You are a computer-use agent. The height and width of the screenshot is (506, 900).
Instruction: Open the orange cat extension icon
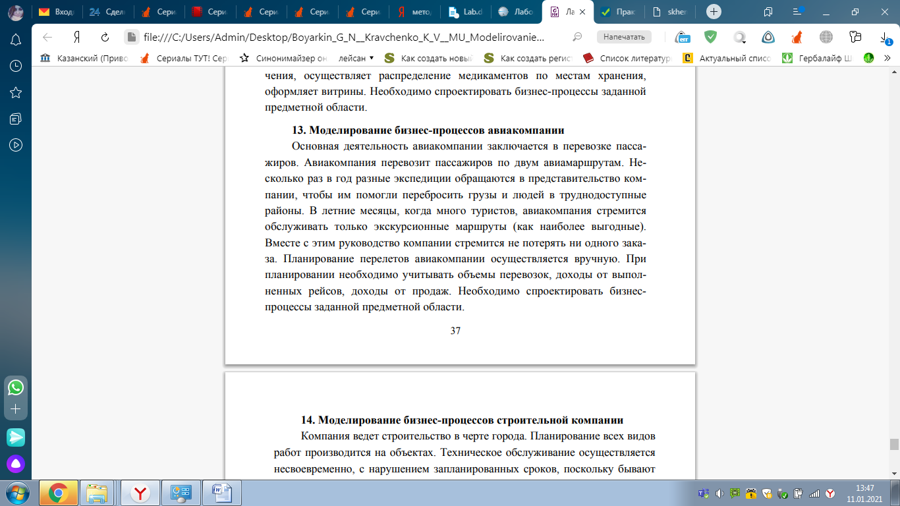point(797,37)
